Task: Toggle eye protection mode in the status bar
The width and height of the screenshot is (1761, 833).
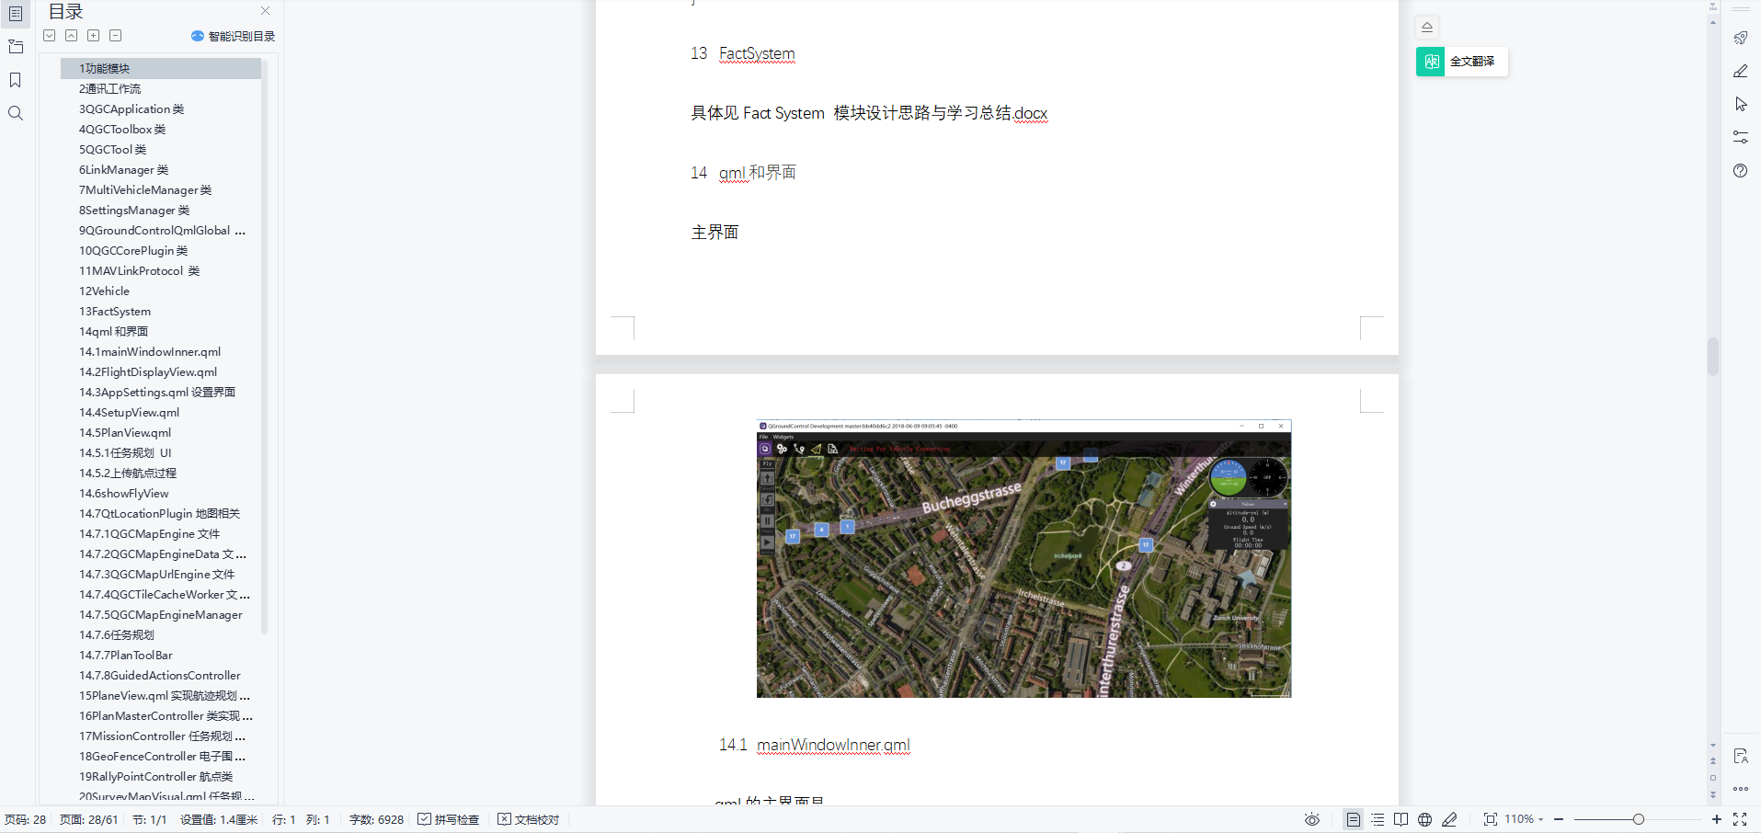Action: [x=1312, y=819]
